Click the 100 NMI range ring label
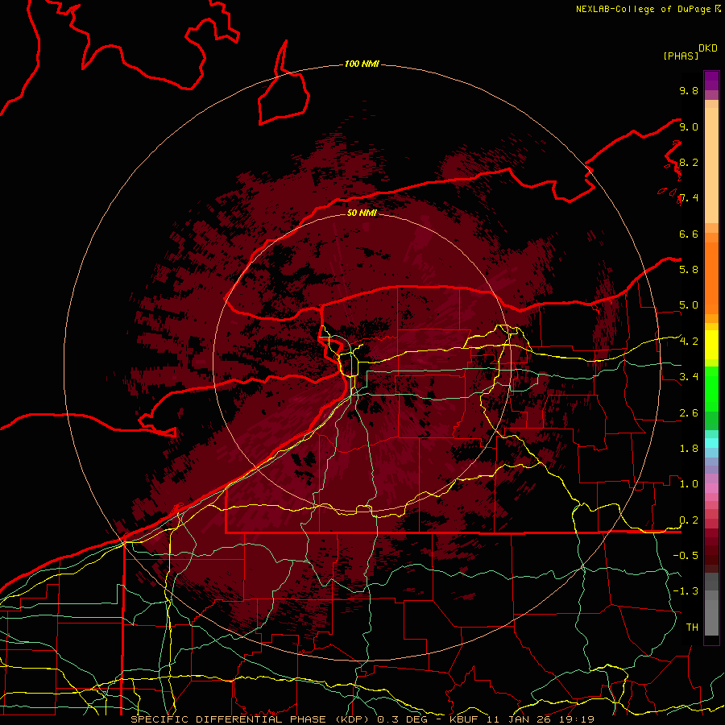Image resolution: width=725 pixels, height=725 pixels. tap(362, 64)
